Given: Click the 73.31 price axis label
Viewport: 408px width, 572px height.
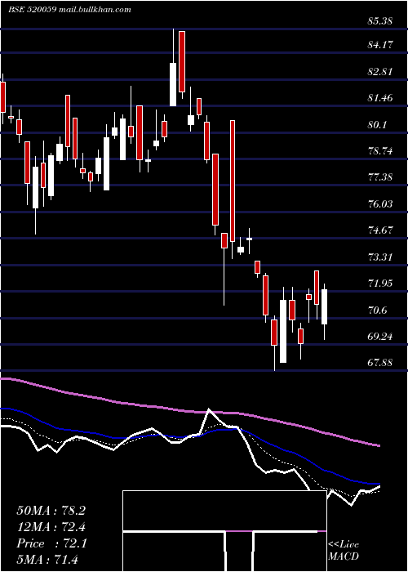Looking at the screenshot, I should tap(380, 257).
